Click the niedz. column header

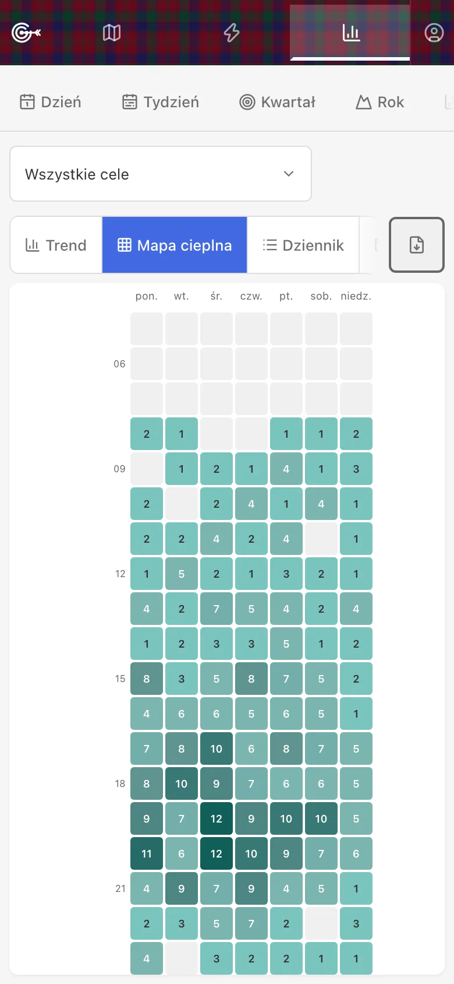[356, 296]
